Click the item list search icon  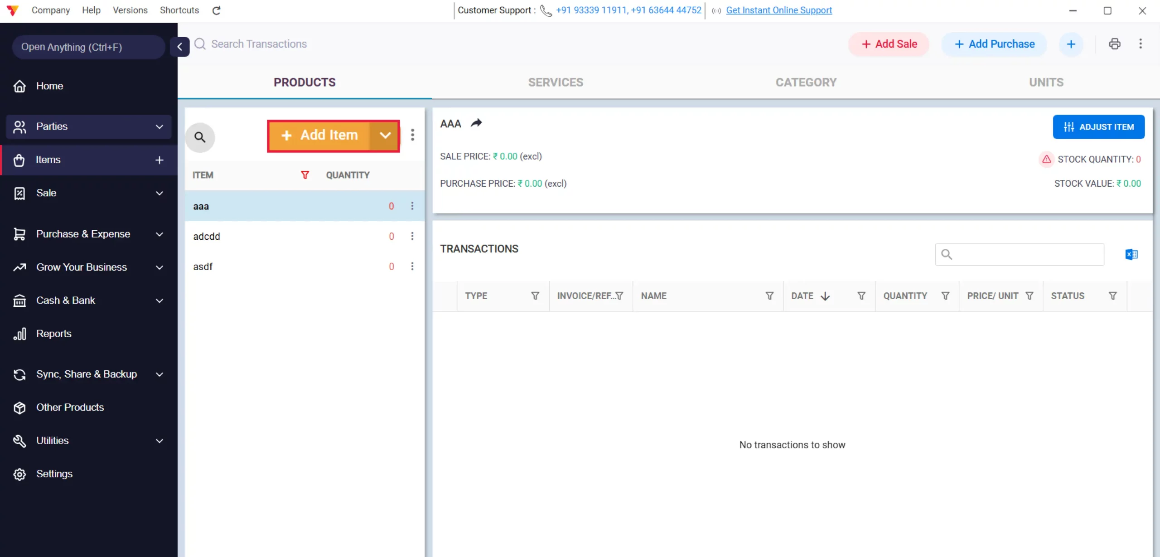[x=200, y=137]
